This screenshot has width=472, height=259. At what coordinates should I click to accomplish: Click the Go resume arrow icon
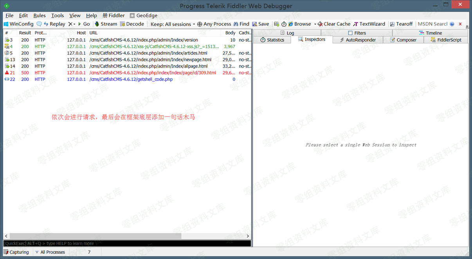pyautogui.click(x=80, y=24)
